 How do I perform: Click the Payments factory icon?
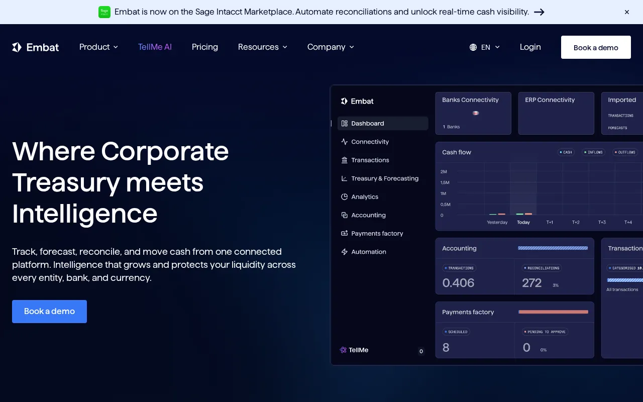(345, 234)
